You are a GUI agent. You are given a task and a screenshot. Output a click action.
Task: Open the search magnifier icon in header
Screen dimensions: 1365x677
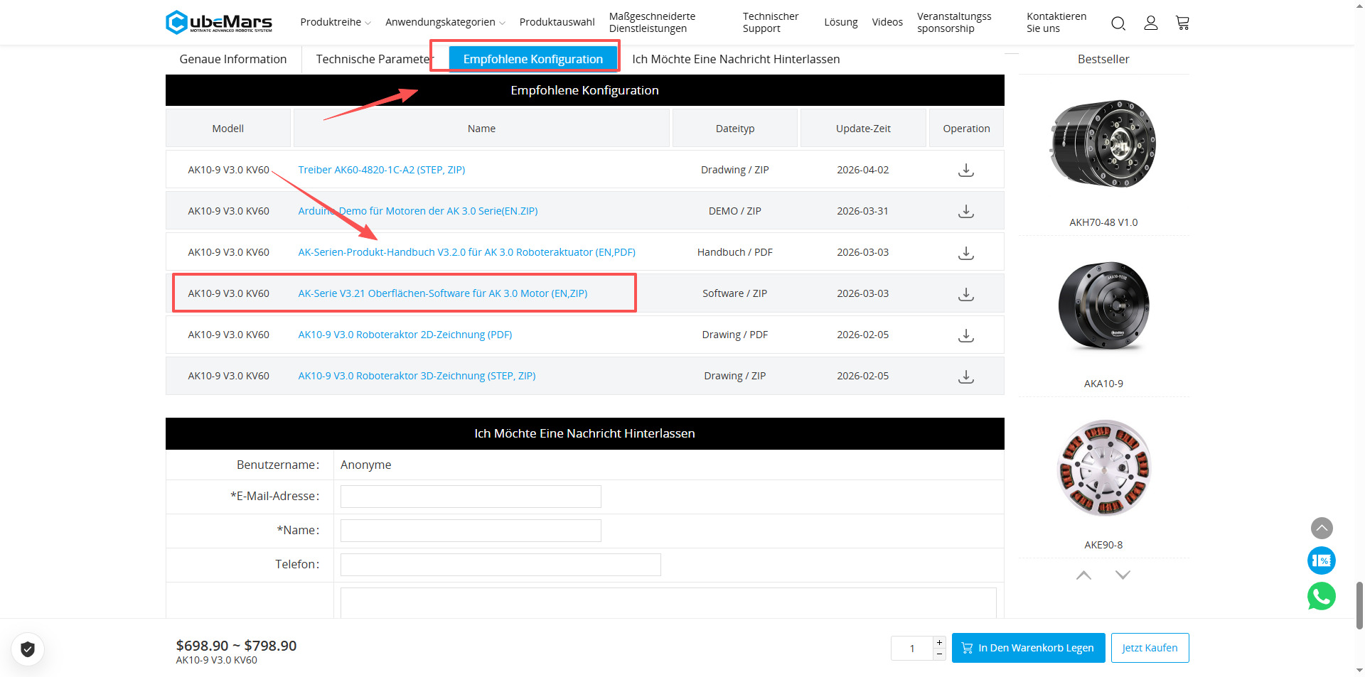[x=1118, y=23]
